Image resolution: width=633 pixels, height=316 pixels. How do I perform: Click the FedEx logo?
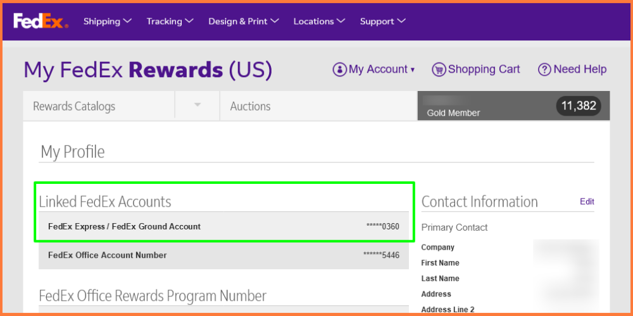click(x=41, y=21)
